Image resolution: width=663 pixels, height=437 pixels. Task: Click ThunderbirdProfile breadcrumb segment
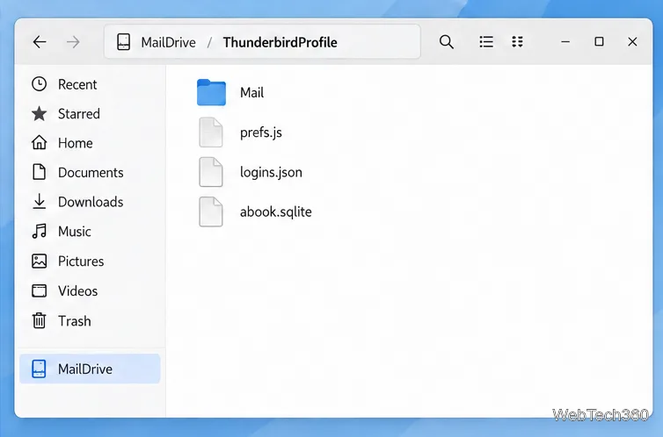pyautogui.click(x=280, y=42)
